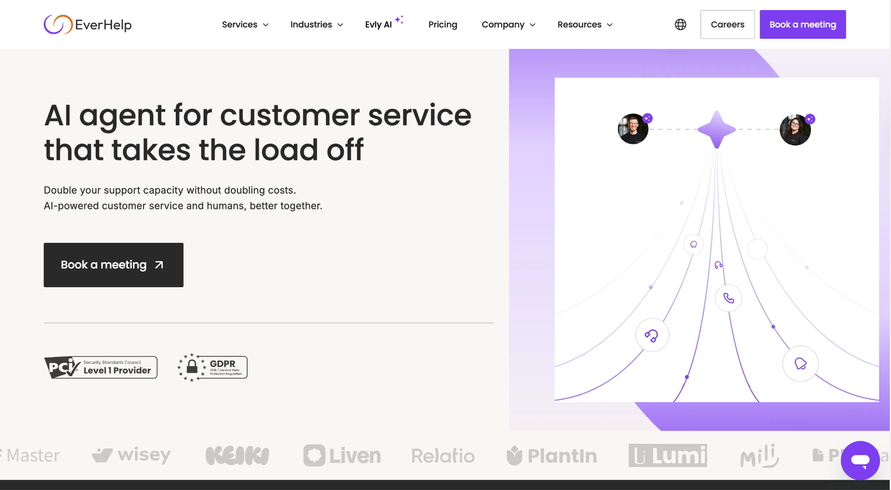The width and height of the screenshot is (891, 490).
Task: Select the sparkle star in the hero graphic
Action: (x=717, y=129)
